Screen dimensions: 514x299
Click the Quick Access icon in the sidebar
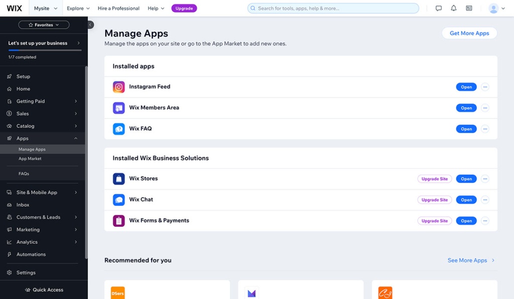[27, 289]
